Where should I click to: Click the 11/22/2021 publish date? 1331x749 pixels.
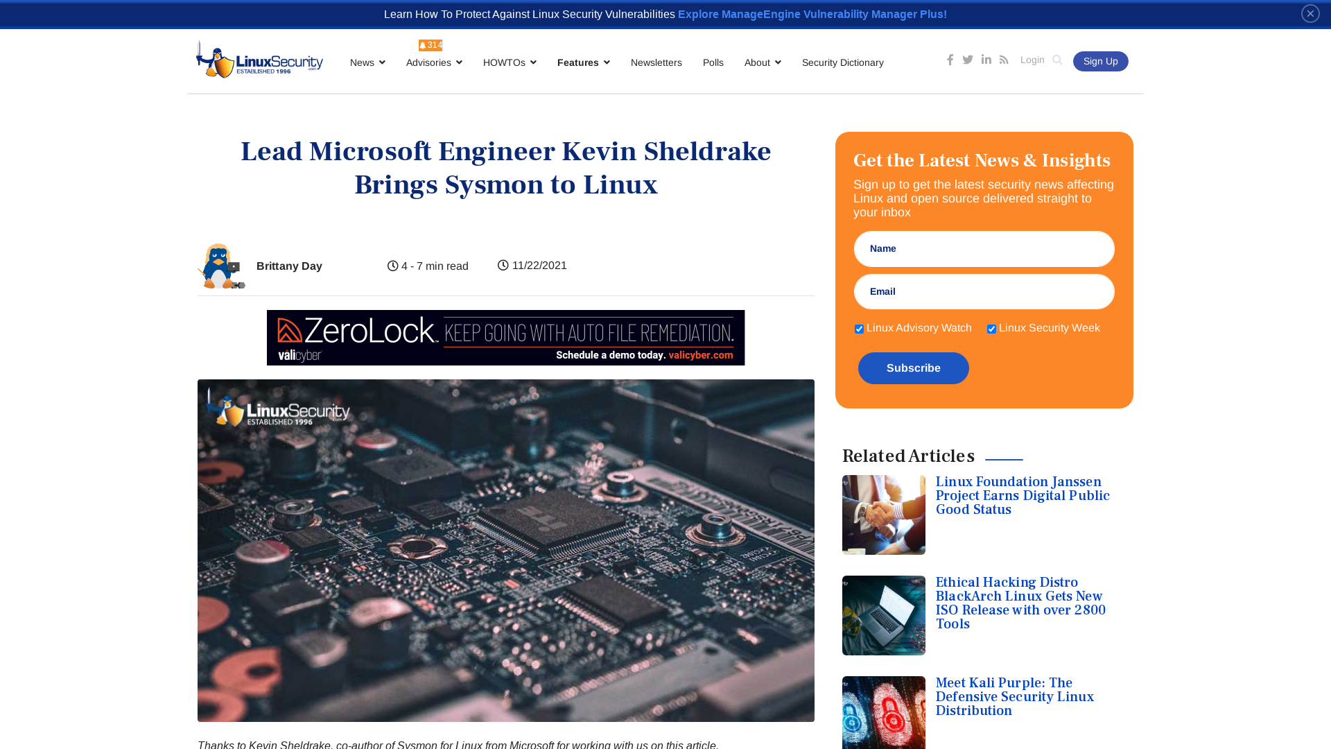[x=532, y=266]
